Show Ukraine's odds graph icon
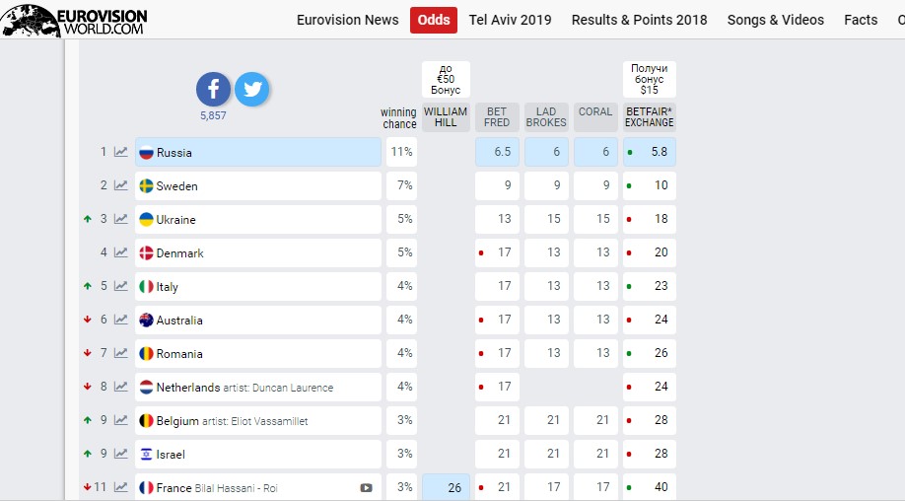 (120, 219)
